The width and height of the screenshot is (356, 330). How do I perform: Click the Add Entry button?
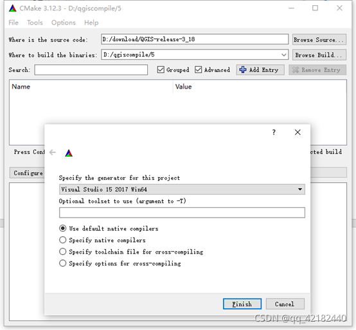260,70
